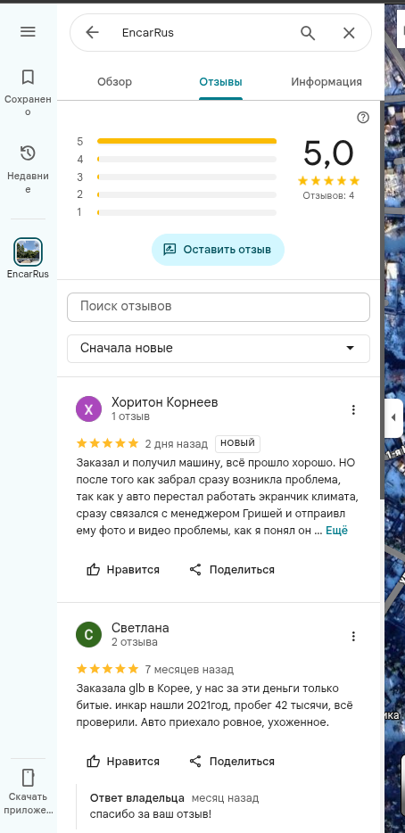Click the НОВЫЙ badge on first review
This screenshot has height=833, width=405.
pyautogui.click(x=237, y=443)
